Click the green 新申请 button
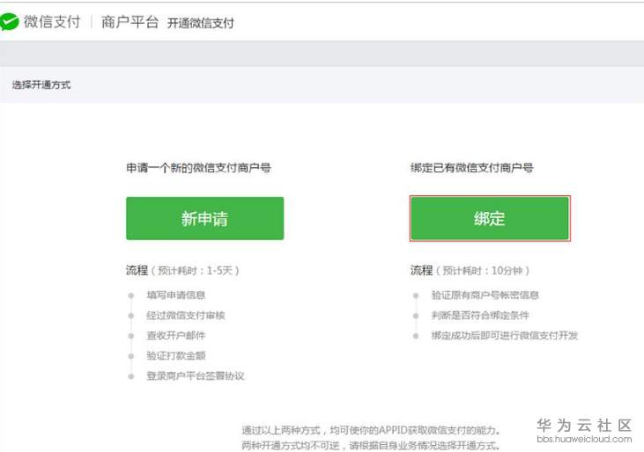The image size is (644, 452). pyautogui.click(x=205, y=218)
